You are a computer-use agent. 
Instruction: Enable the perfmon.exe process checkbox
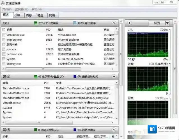click(x=4, y=54)
